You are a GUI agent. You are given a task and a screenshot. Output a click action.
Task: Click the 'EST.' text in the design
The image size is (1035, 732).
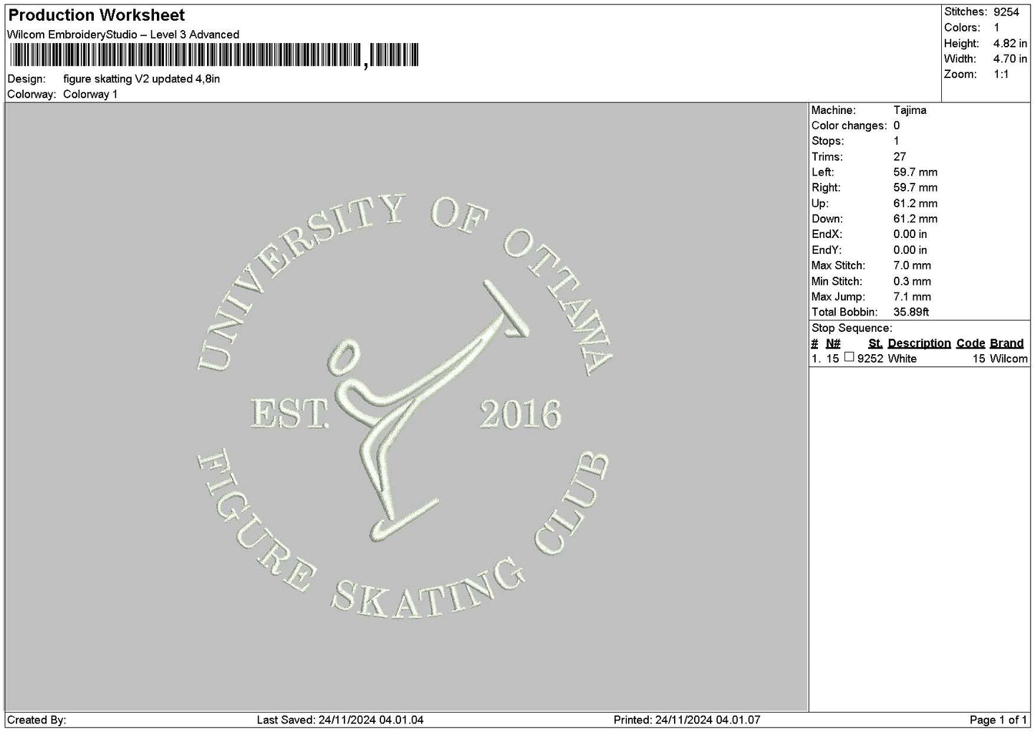pyautogui.click(x=289, y=414)
